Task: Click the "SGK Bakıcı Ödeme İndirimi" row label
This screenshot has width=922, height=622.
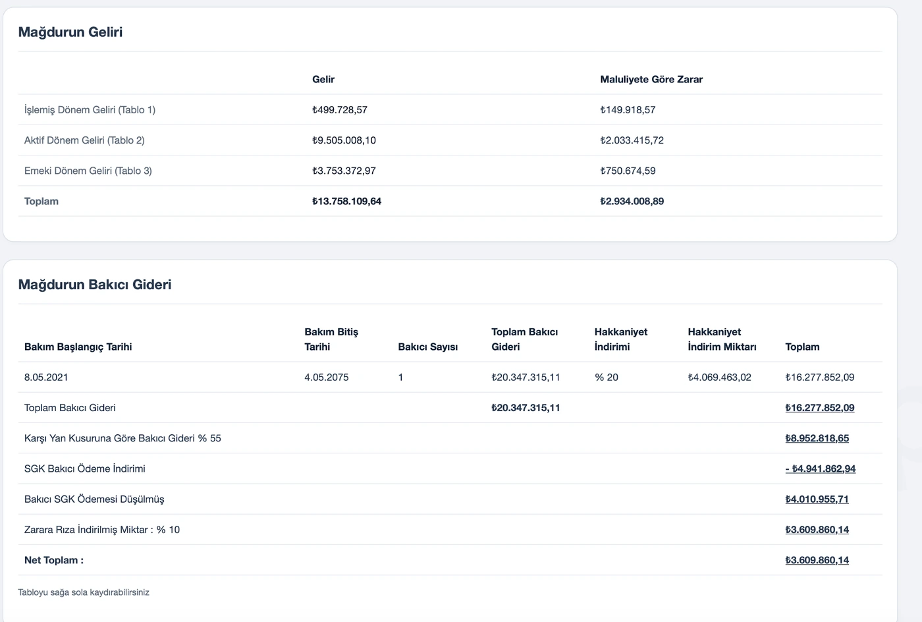Action: [85, 468]
